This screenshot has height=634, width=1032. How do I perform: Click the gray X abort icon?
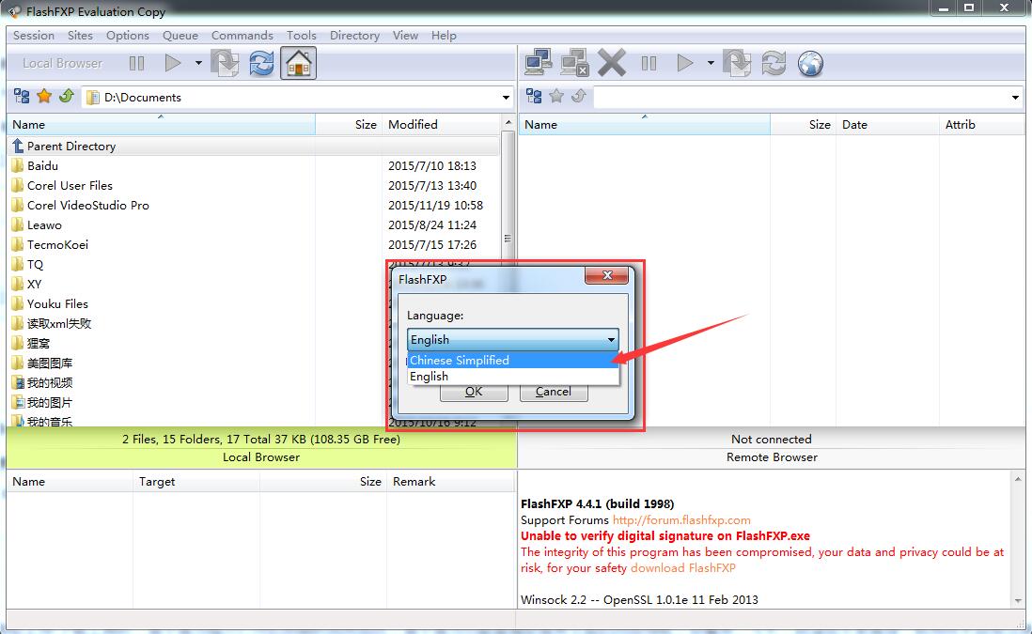point(612,63)
